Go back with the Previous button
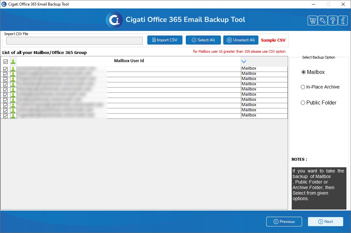Screen dimensions: 351x233 tap(284, 222)
